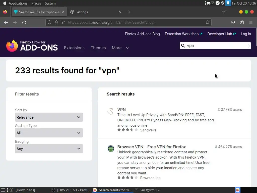257x193 pixels.
Task: Click the vpn search input field
Action: click(x=215, y=46)
